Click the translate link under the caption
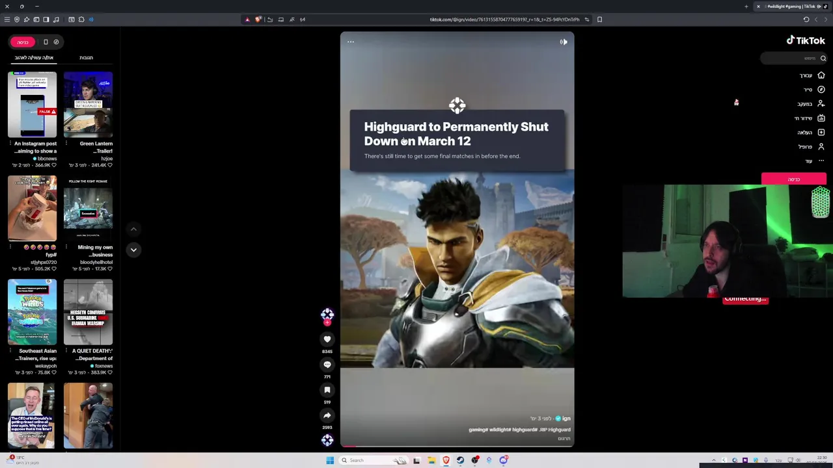The width and height of the screenshot is (833, 468). coord(564,439)
